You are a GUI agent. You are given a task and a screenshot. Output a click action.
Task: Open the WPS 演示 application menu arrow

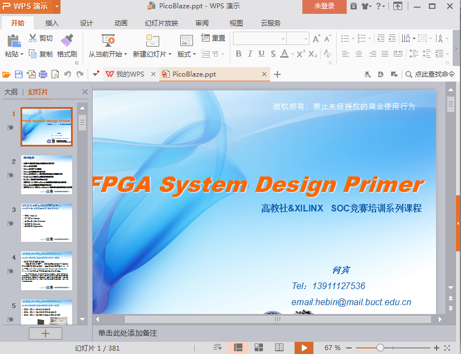coord(57,6)
